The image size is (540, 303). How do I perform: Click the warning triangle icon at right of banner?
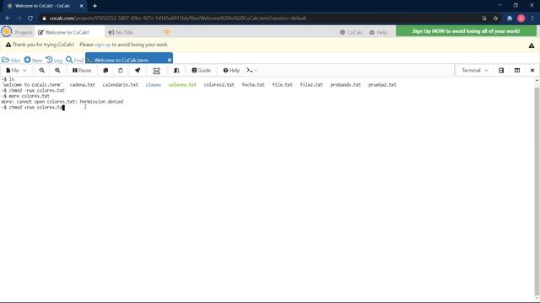click(532, 45)
